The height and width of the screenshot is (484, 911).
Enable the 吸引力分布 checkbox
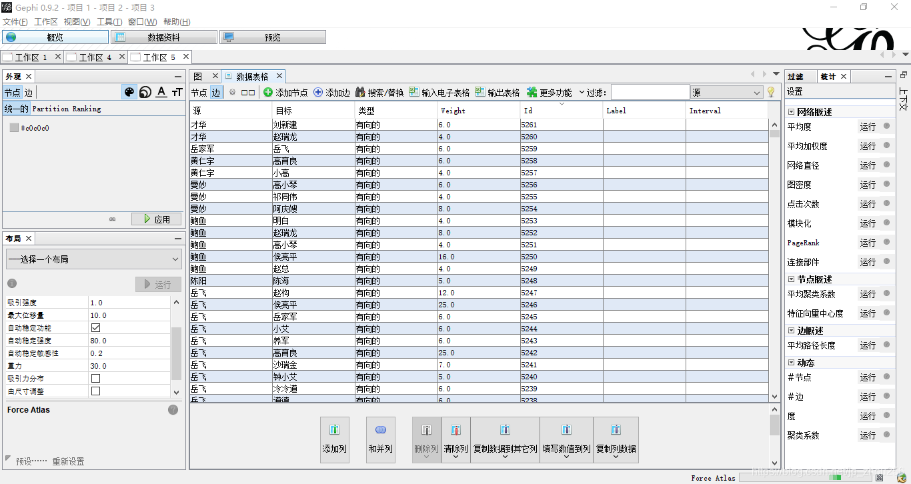click(x=95, y=379)
